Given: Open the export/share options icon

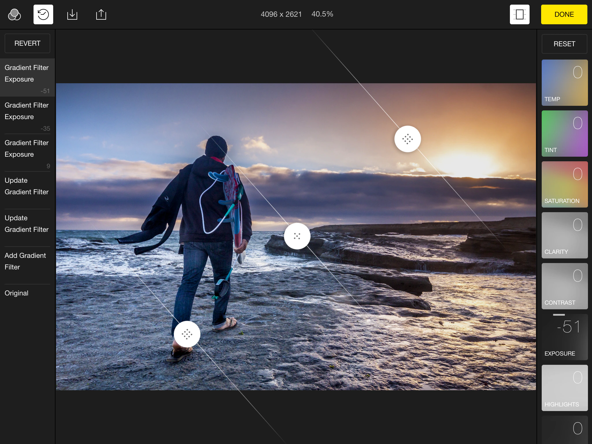Looking at the screenshot, I should point(101,14).
